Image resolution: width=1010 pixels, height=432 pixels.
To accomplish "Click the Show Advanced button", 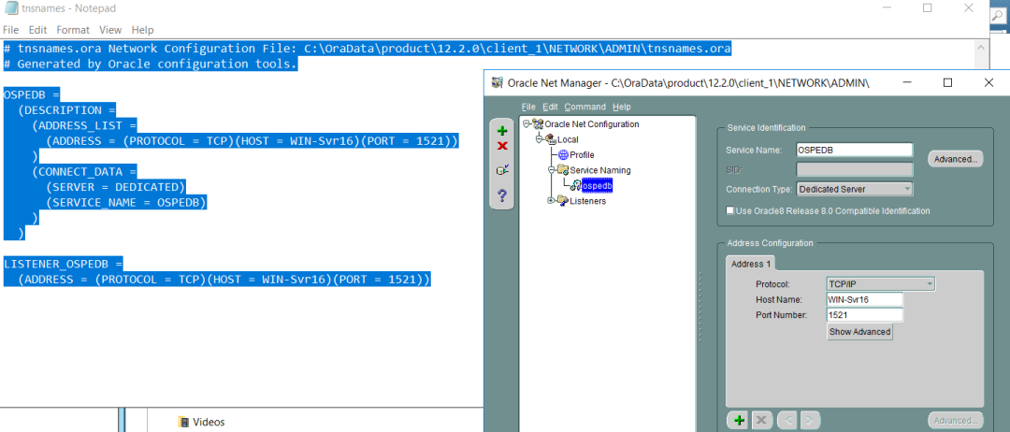I will (860, 332).
